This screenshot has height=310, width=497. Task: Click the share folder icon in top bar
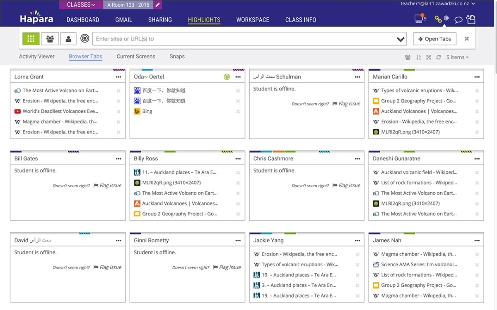(x=470, y=19)
